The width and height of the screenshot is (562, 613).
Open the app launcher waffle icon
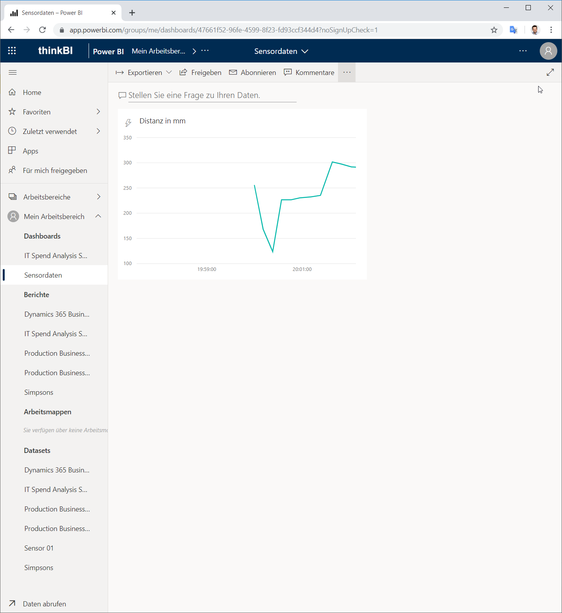pyautogui.click(x=12, y=51)
